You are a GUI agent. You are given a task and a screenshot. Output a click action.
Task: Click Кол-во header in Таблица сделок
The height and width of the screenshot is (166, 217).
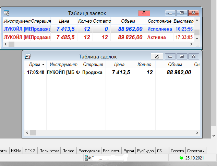(144, 64)
